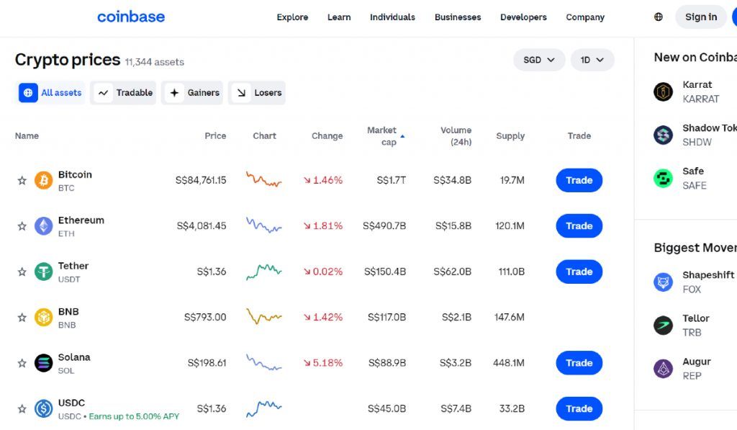
Task: Open the Learn menu
Action: point(339,17)
